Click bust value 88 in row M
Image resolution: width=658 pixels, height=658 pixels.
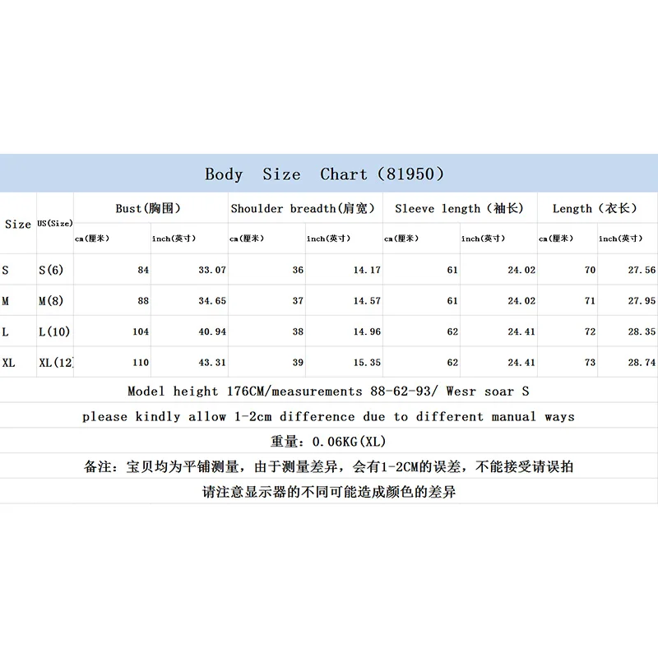[143, 301]
